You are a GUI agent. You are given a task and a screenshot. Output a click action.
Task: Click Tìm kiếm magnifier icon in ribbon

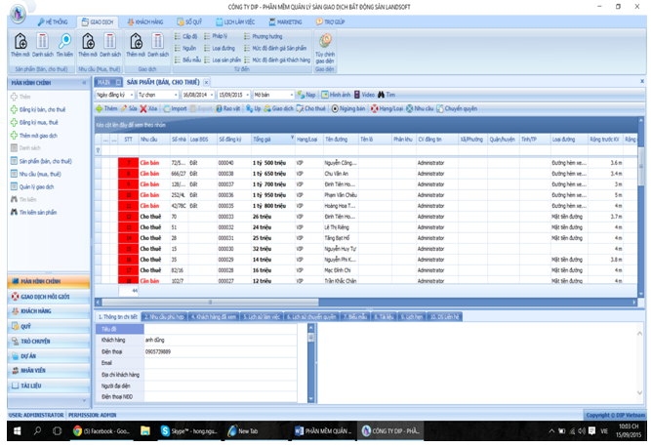tap(63, 42)
